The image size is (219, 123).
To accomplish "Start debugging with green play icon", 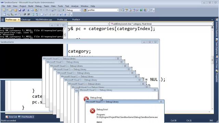I will coord(63,10).
